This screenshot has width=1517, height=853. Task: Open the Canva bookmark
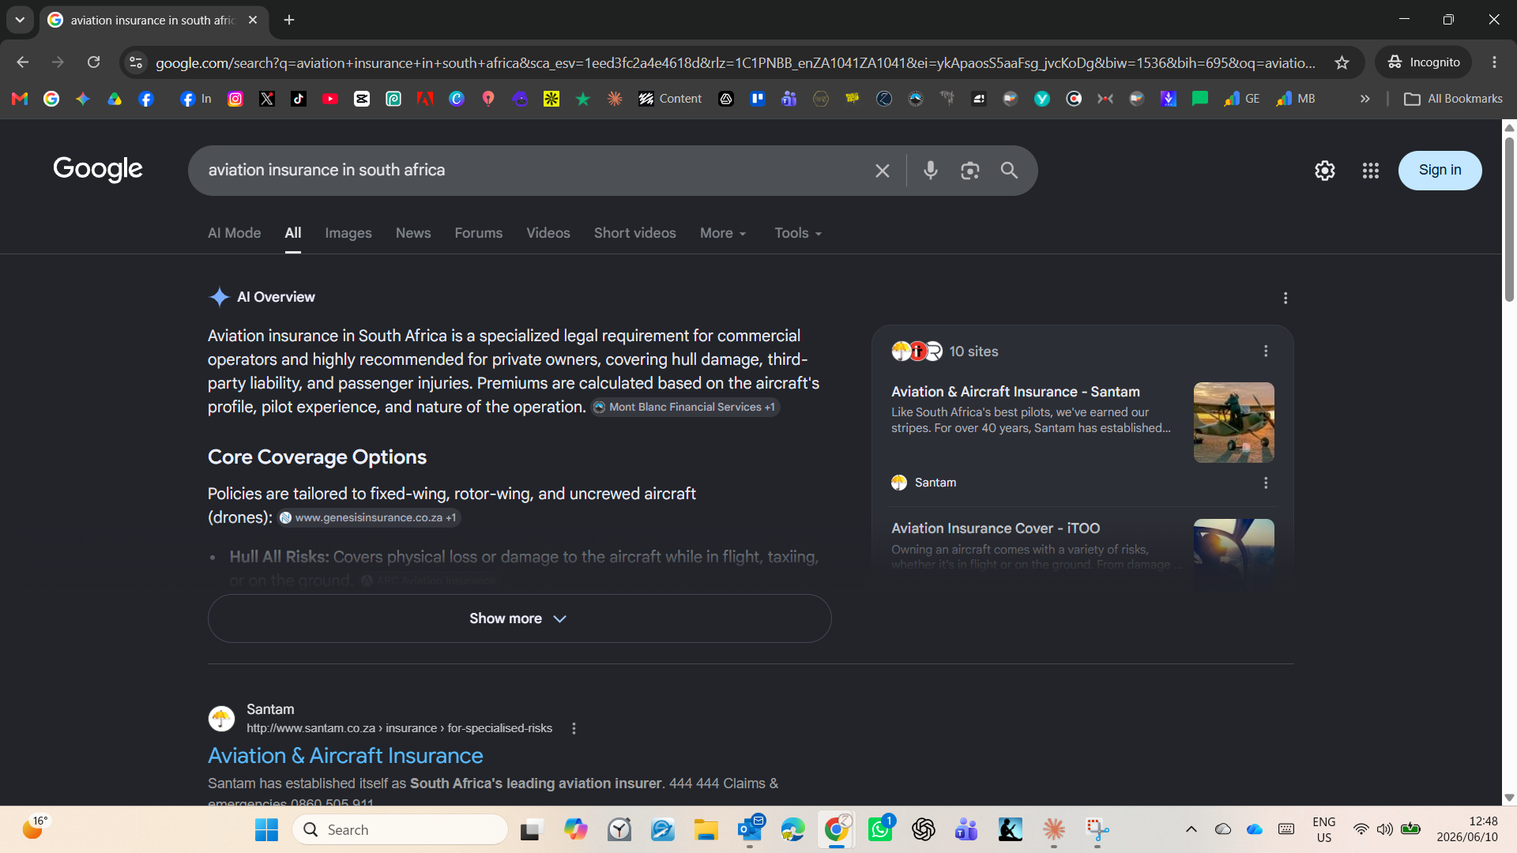click(457, 99)
